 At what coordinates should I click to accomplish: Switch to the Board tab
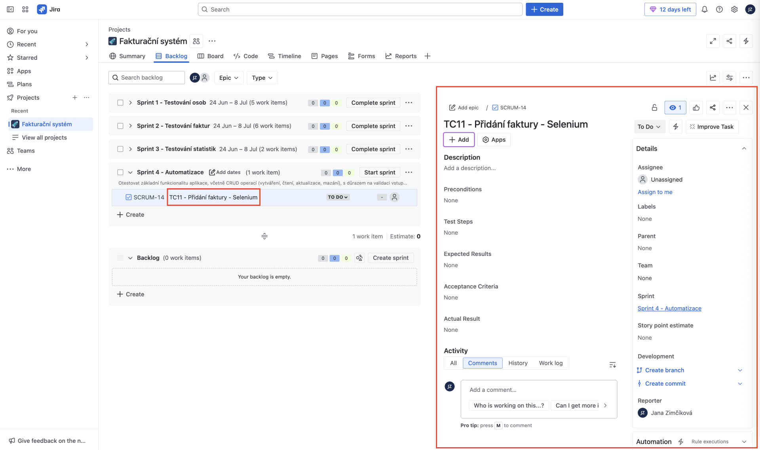pyautogui.click(x=211, y=56)
